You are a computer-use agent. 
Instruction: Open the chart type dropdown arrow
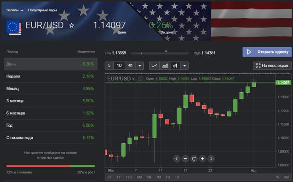point(184,66)
